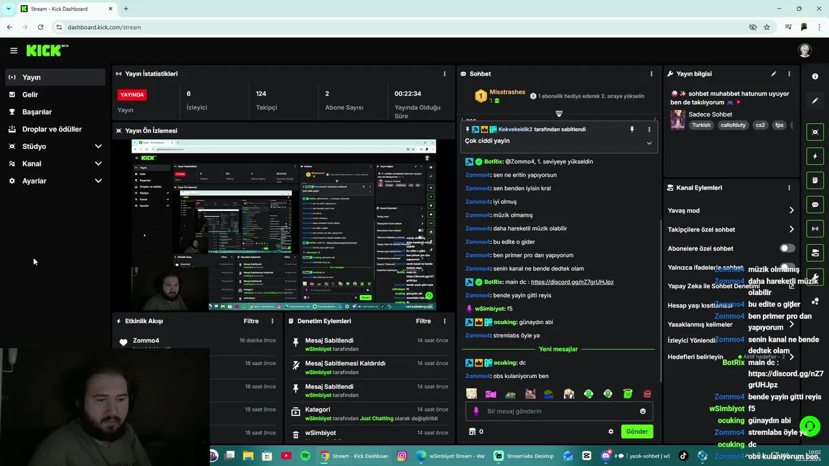This screenshot has height=466, width=829.
Task: Click the Sadece Sohbet category thumbnail
Action: tap(677, 120)
